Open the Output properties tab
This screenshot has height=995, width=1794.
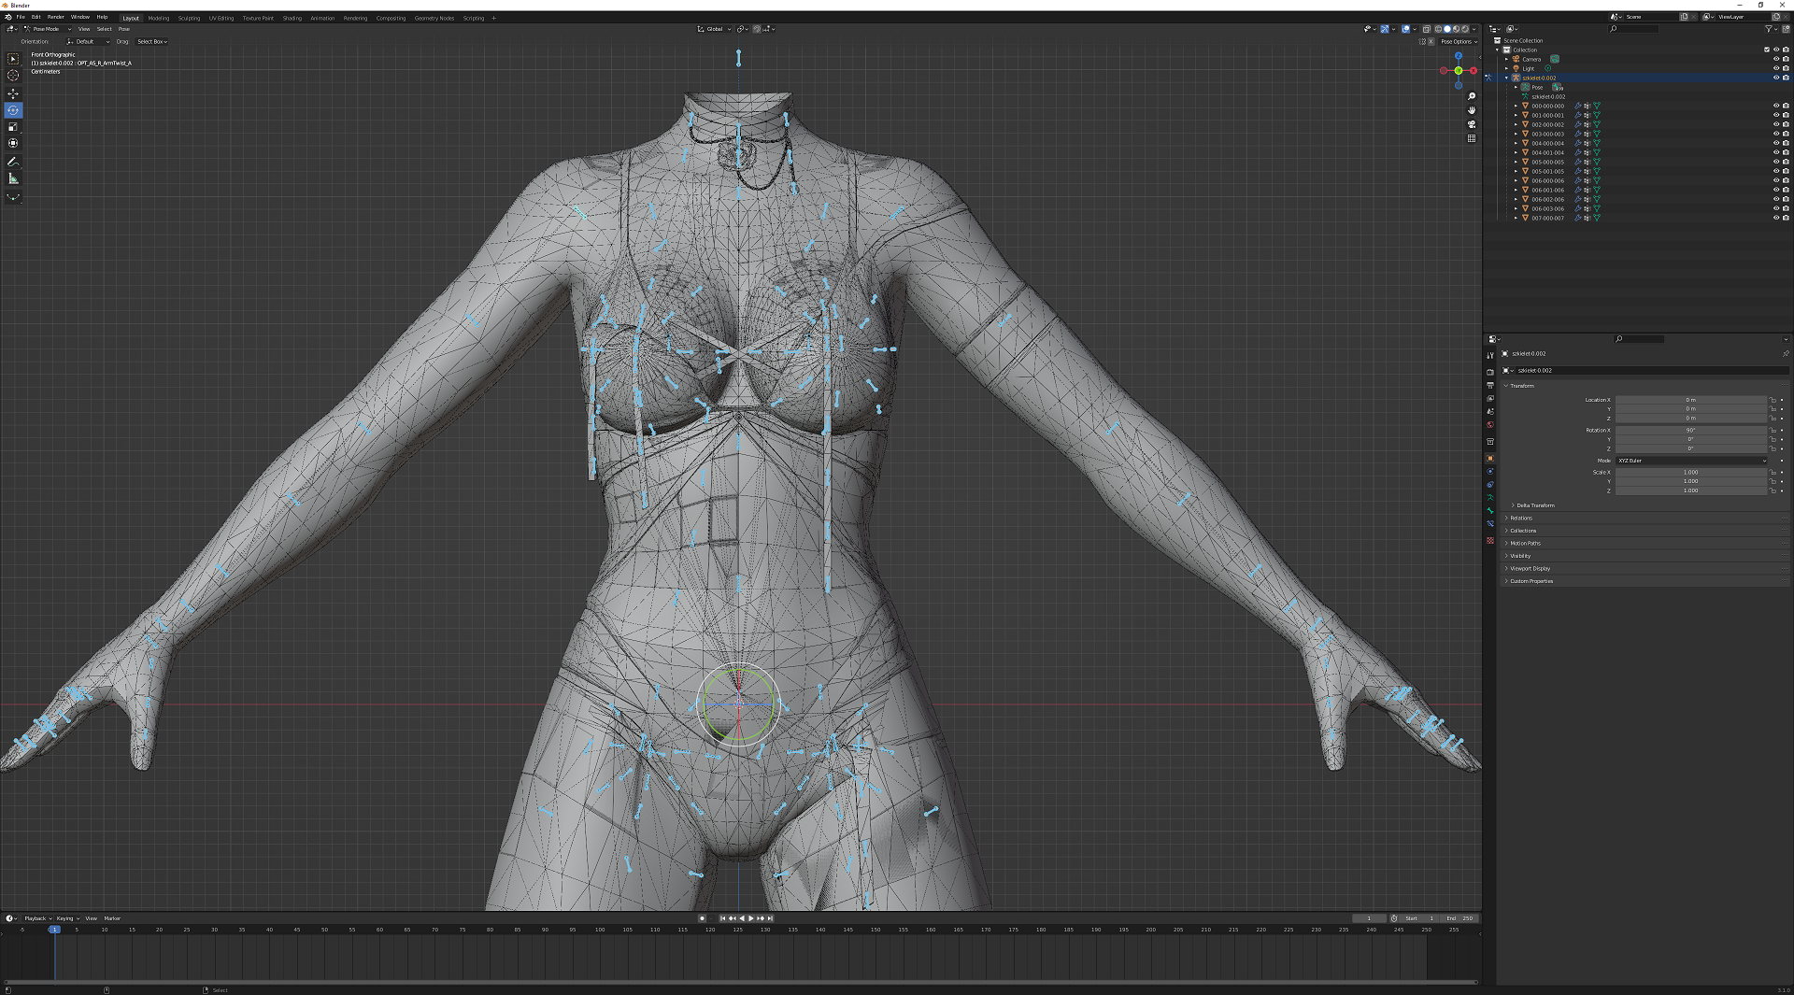[x=1490, y=386]
